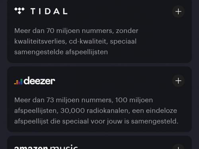199x149 pixels.
Task: Open the Deezer description about 73 miljoen nummers
Action: point(96,110)
